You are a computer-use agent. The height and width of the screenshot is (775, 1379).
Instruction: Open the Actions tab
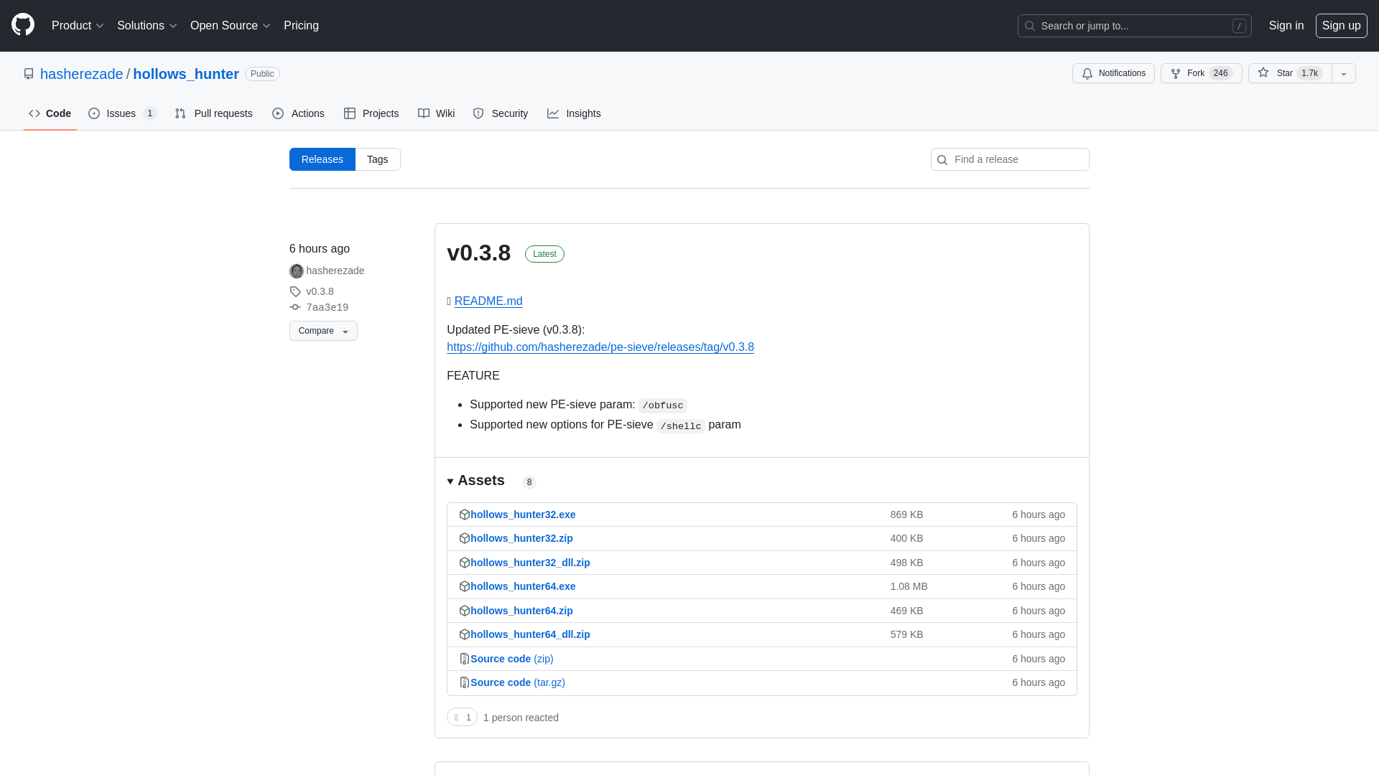coord(298,113)
